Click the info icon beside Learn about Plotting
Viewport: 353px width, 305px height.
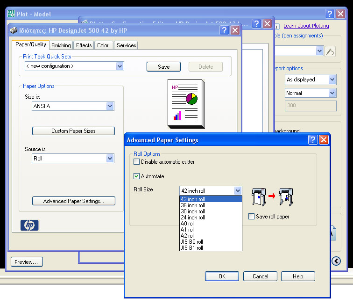point(277,26)
